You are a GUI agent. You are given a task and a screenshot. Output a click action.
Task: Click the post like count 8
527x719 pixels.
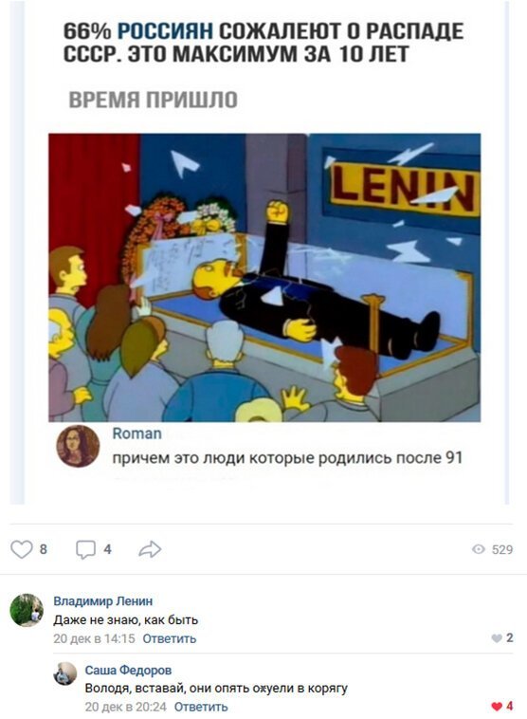(43, 549)
